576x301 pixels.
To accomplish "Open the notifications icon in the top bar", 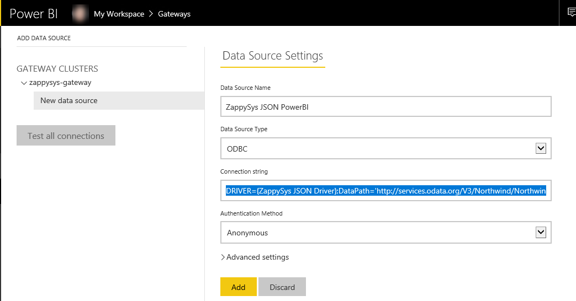I will click(x=570, y=13).
